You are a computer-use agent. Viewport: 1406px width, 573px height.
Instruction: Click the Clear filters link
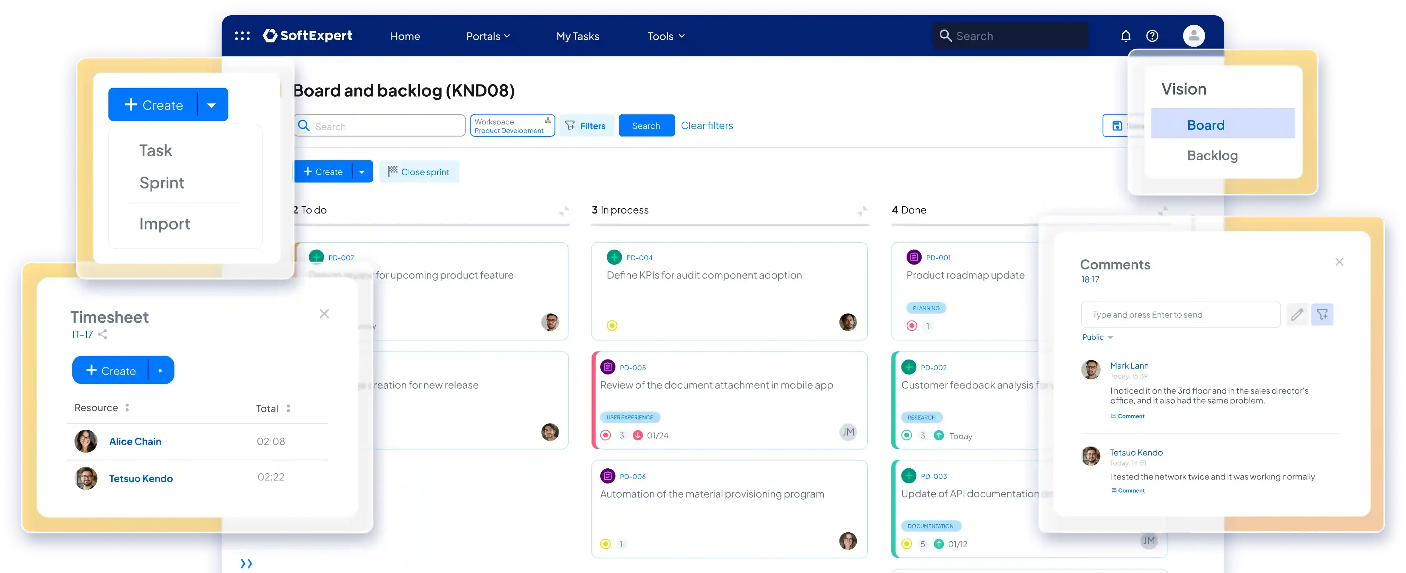707,126
